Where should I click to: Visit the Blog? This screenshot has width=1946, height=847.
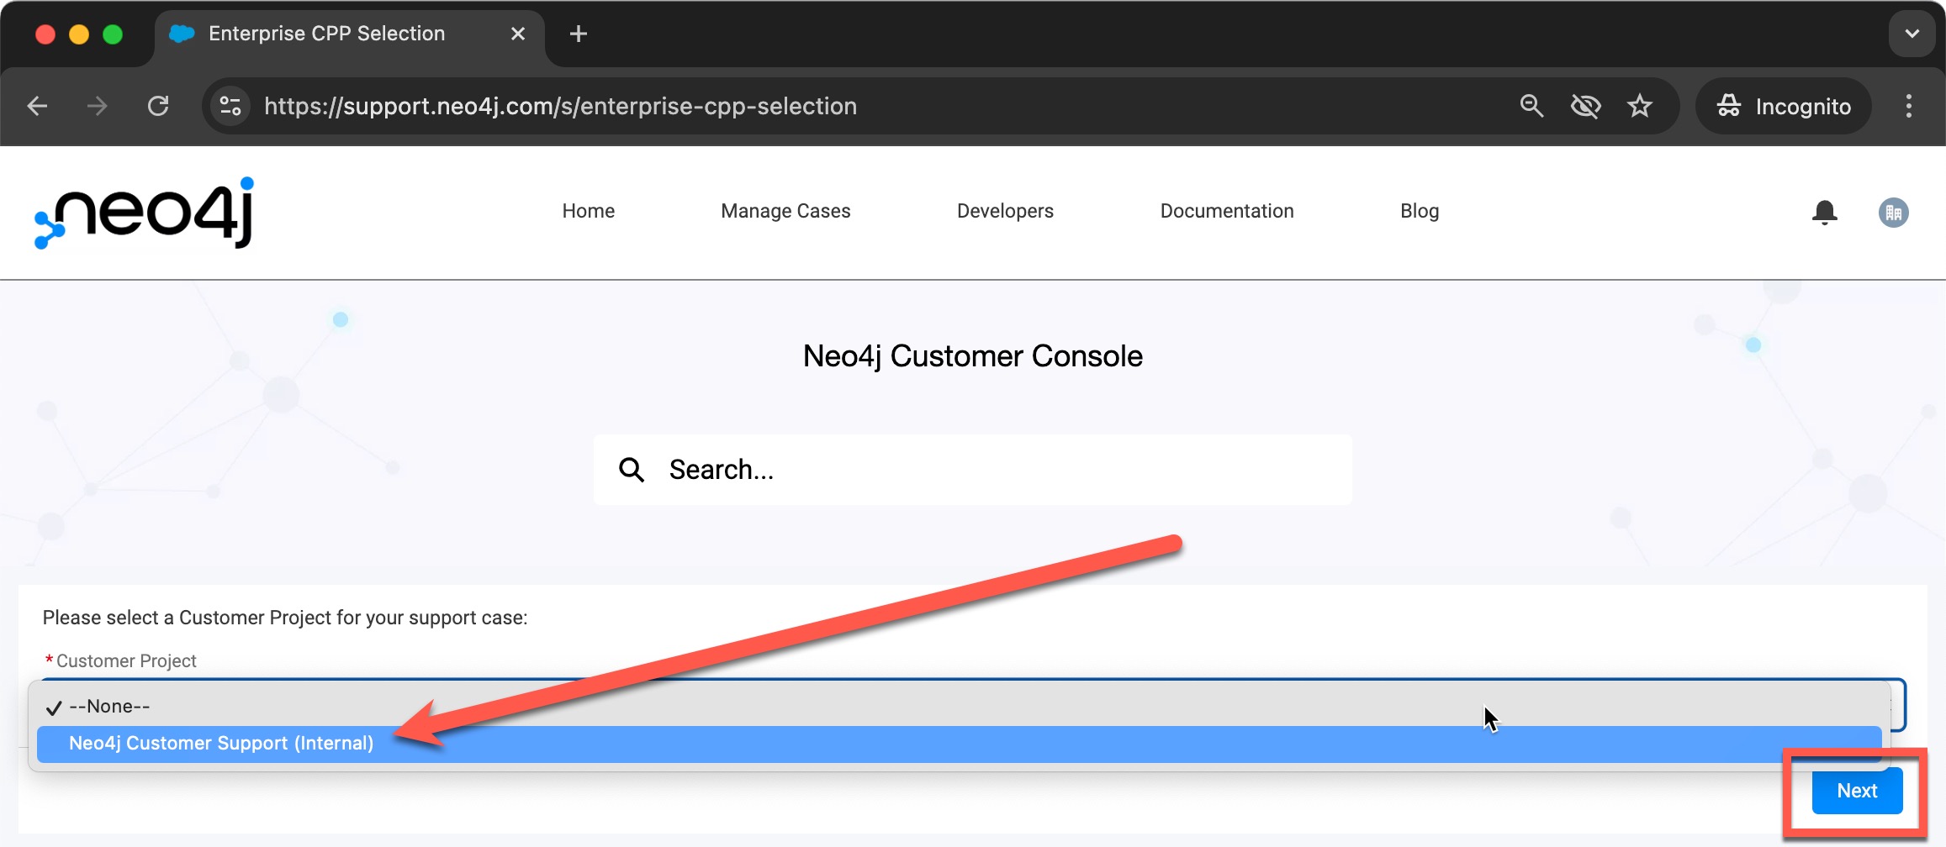coord(1420,211)
